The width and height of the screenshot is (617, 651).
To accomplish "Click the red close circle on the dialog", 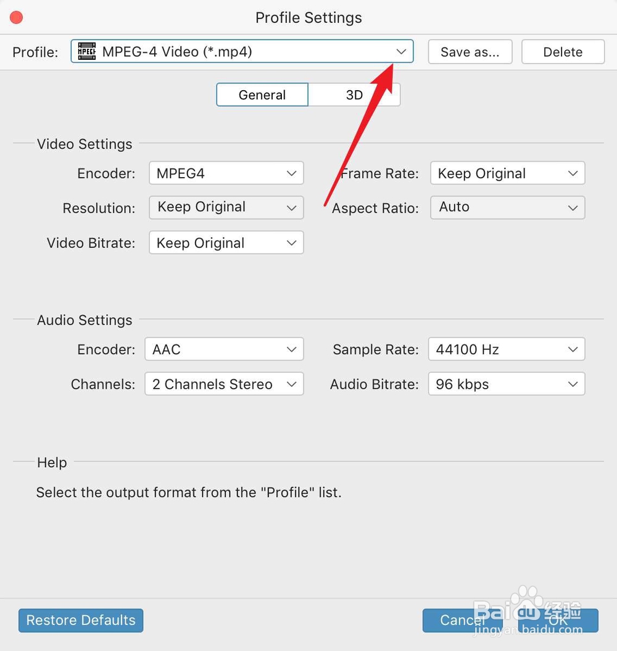I will (x=16, y=17).
